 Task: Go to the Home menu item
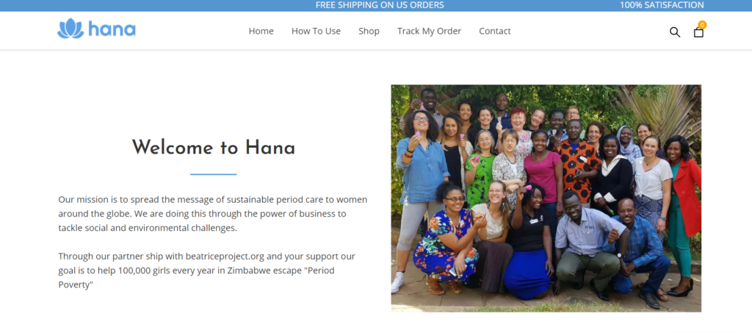261,31
